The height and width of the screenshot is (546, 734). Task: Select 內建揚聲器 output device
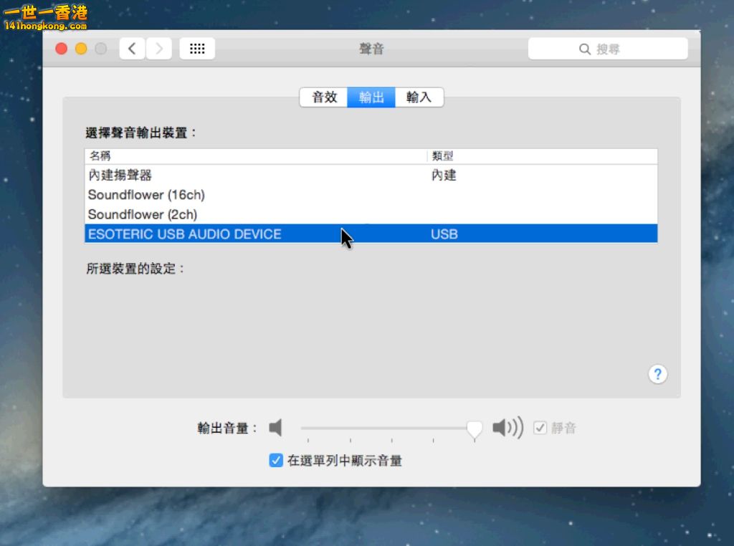coord(120,175)
